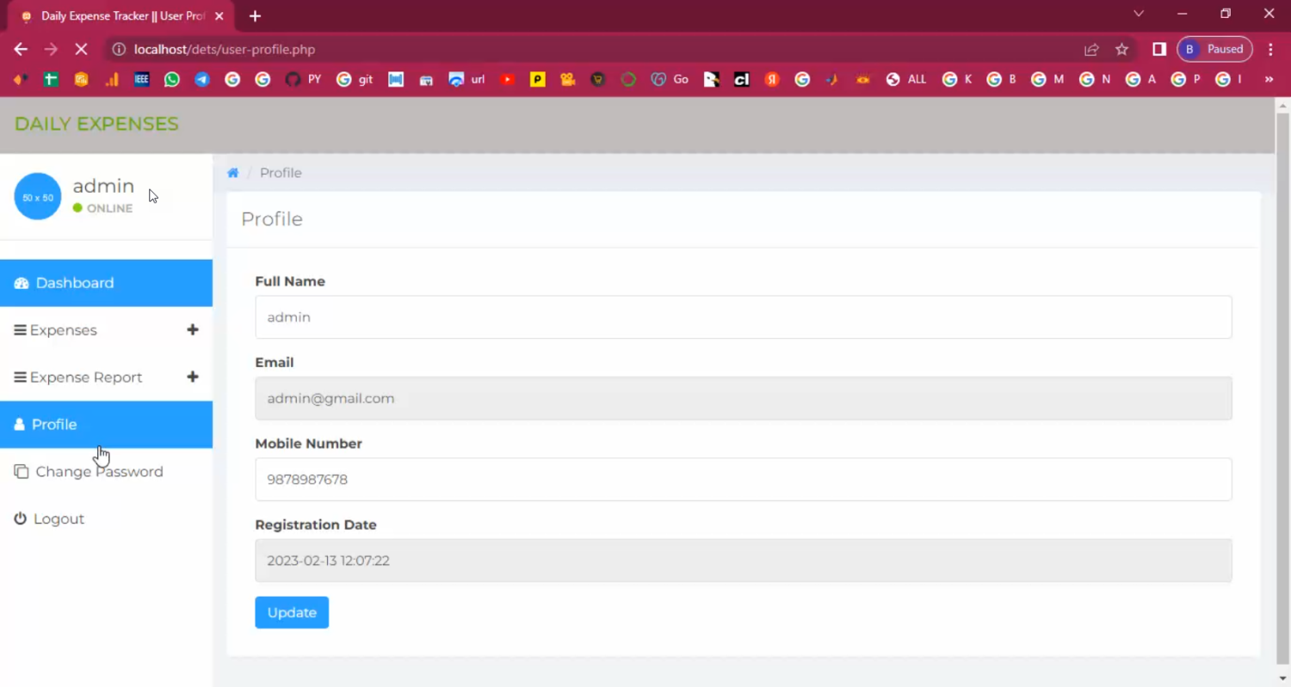This screenshot has width=1291, height=687.
Task: Open the tab search dropdown
Action: (x=1139, y=14)
